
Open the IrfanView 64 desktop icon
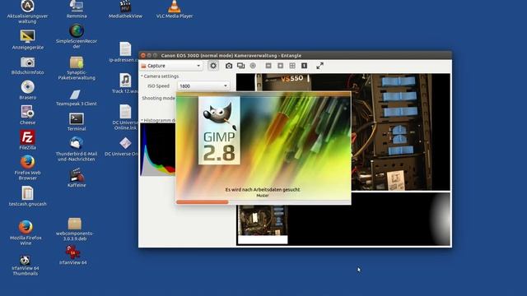click(73, 255)
